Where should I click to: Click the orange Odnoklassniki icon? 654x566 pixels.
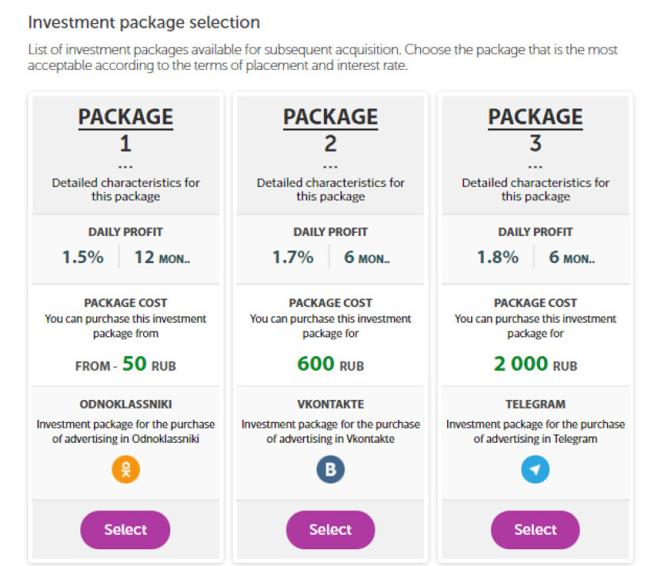(x=126, y=469)
